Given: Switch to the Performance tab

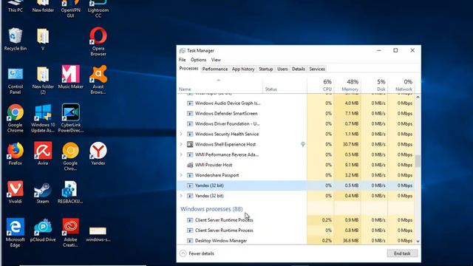Looking at the screenshot, I should click(215, 69).
